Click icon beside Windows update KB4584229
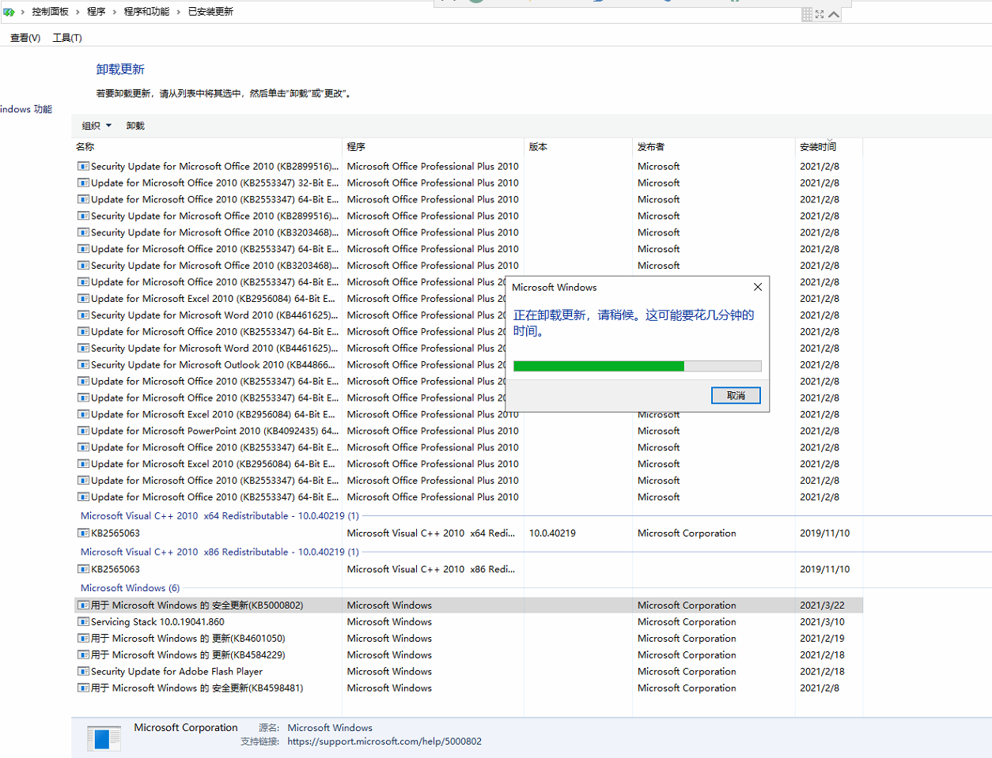The image size is (992, 758). pos(83,655)
